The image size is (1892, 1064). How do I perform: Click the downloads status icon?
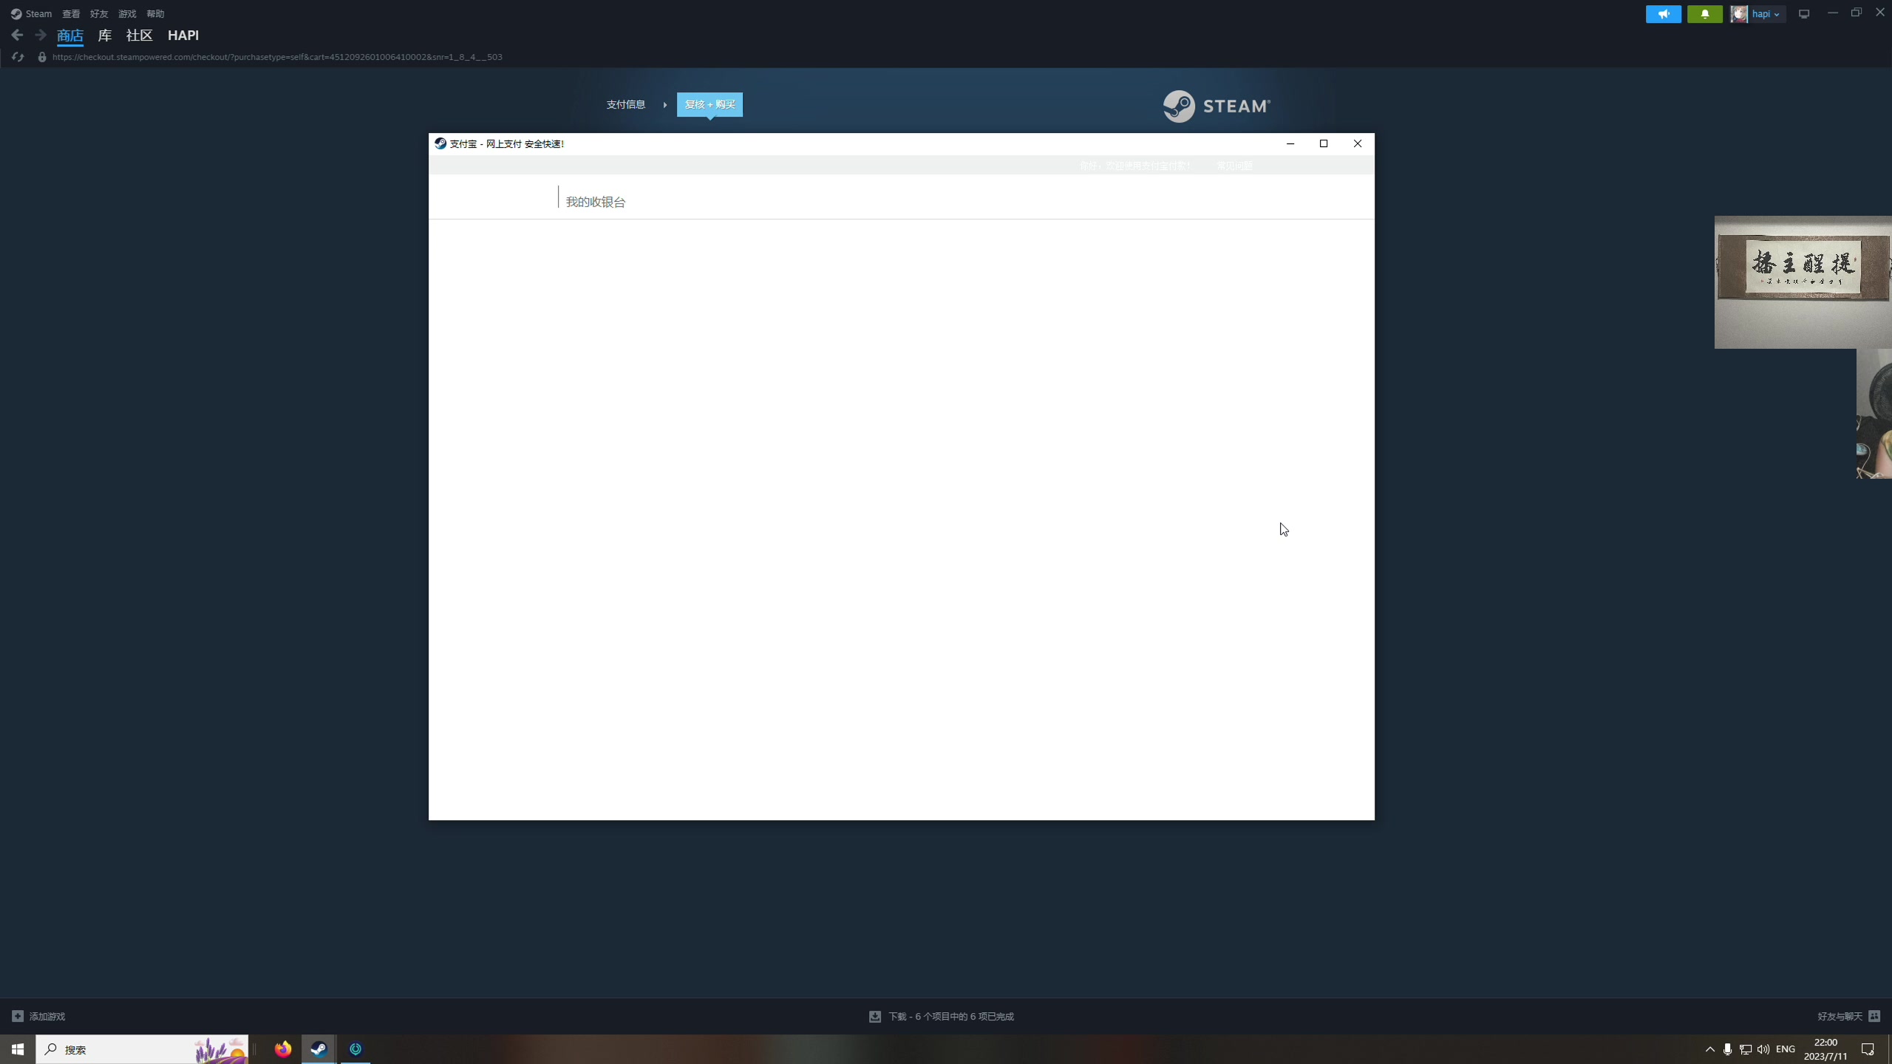click(875, 1016)
